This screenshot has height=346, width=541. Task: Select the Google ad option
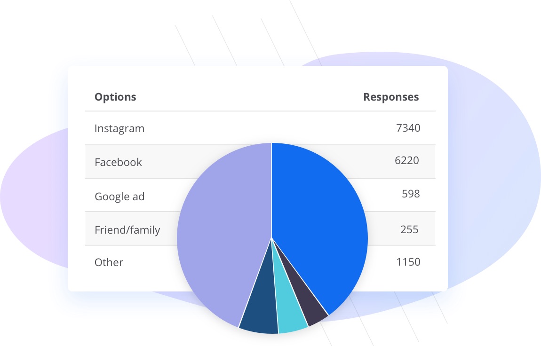pyautogui.click(x=119, y=196)
